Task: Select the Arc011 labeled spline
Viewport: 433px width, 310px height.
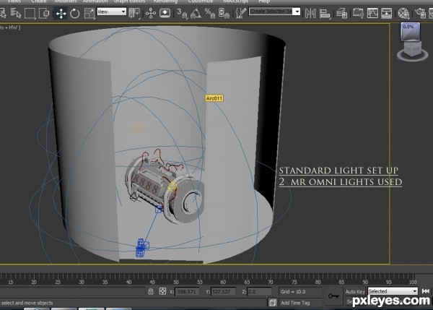Action: (x=214, y=98)
